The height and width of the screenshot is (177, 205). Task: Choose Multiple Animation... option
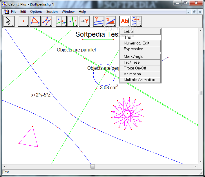pyautogui.click(x=140, y=80)
